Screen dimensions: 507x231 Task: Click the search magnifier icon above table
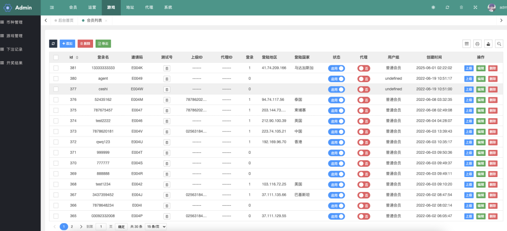[x=499, y=44]
